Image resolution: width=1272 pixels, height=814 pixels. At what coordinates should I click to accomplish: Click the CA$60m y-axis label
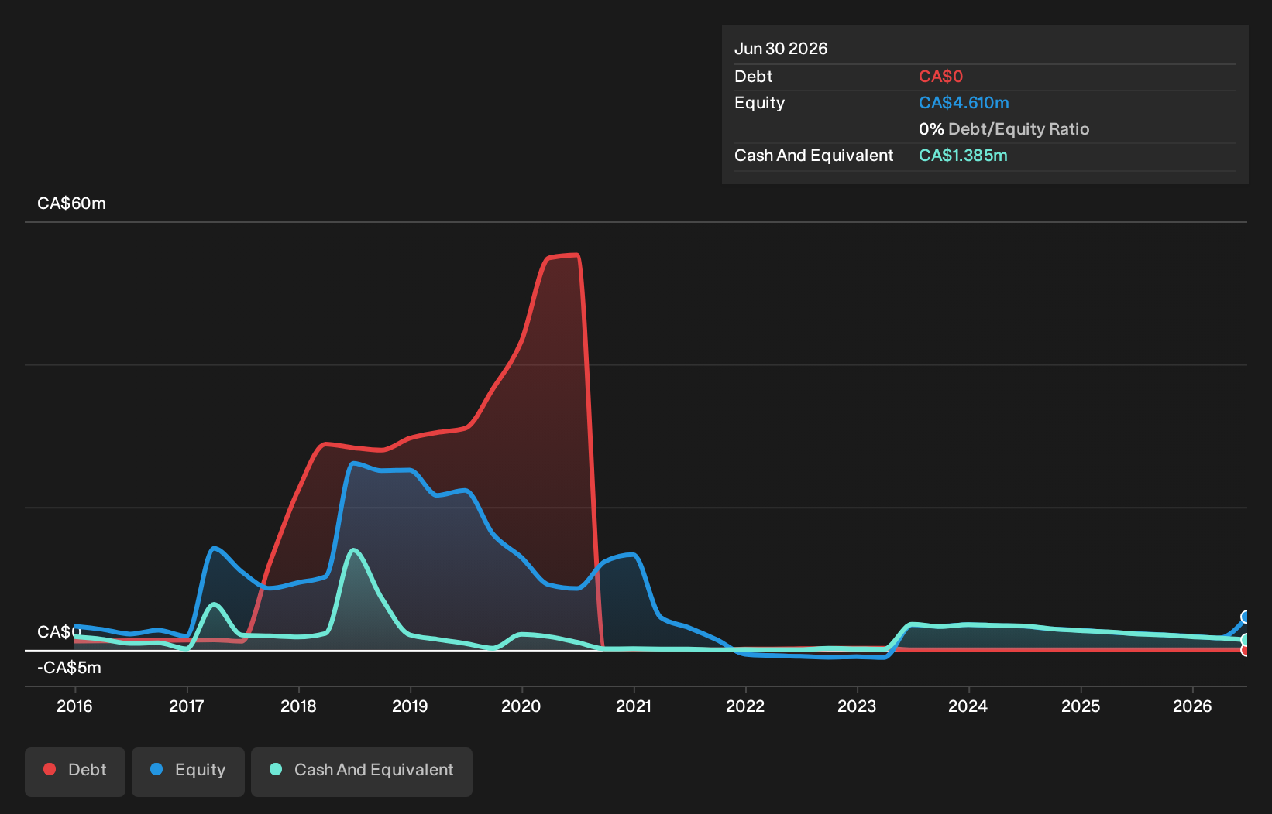(71, 203)
